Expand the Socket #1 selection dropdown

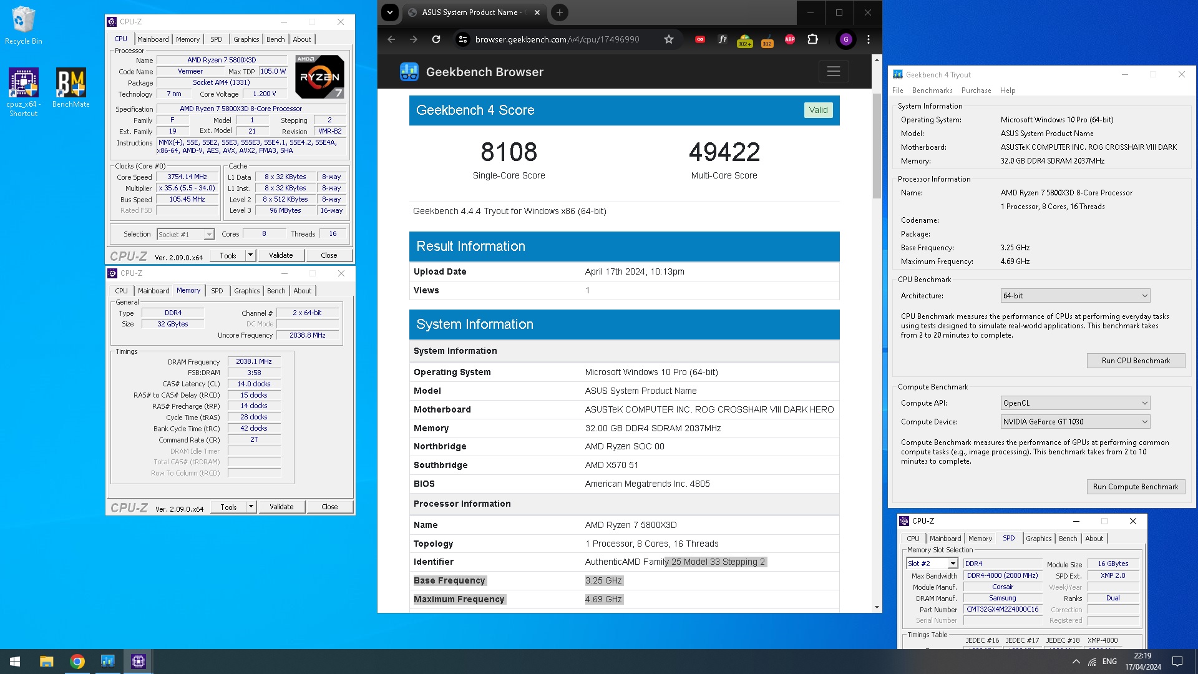pos(209,235)
